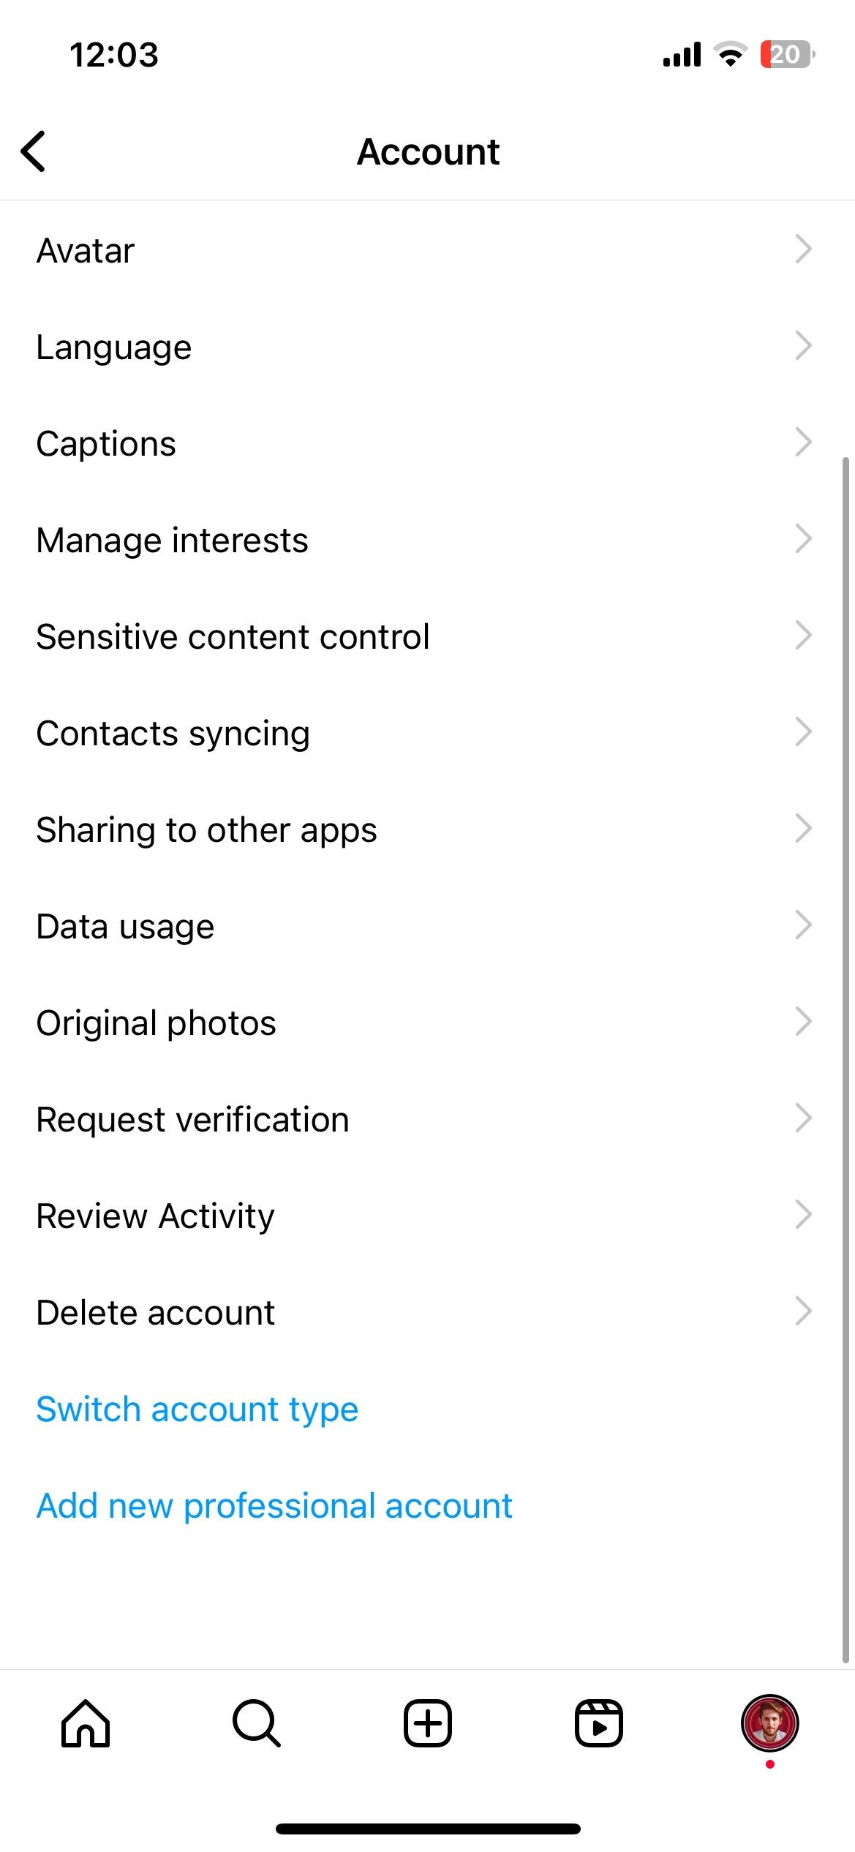Tap the create new post icon
Image resolution: width=855 pixels, height=1852 pixels.
click(428, 1723)
